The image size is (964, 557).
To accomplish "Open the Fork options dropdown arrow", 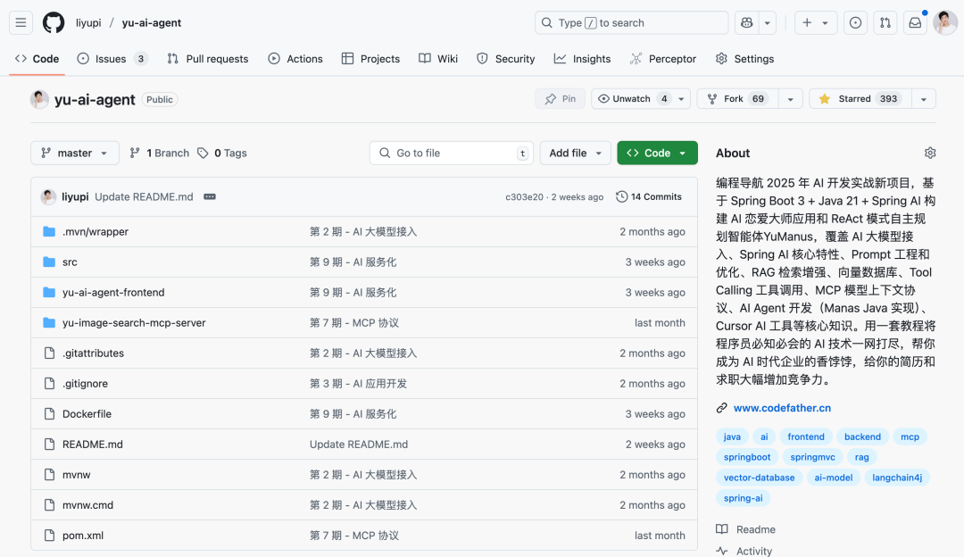I will pos(791,99).
